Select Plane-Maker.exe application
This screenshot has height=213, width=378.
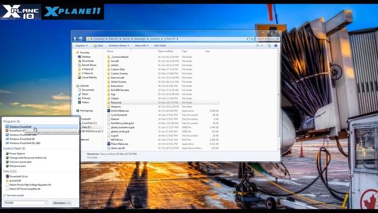118,144
